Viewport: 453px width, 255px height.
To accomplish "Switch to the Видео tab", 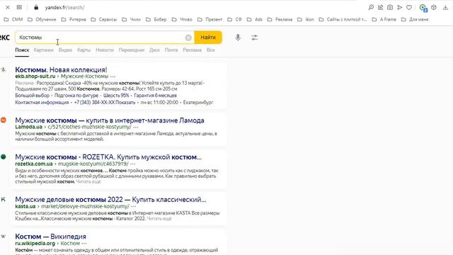I will tap(65, 50).
